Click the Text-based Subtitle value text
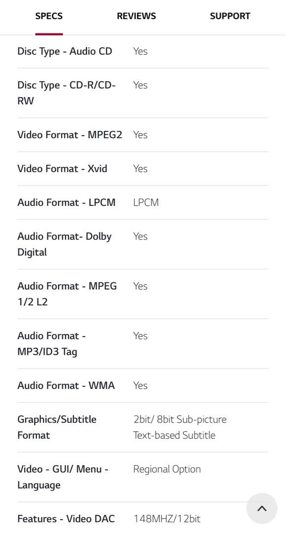 click(174, 435)
